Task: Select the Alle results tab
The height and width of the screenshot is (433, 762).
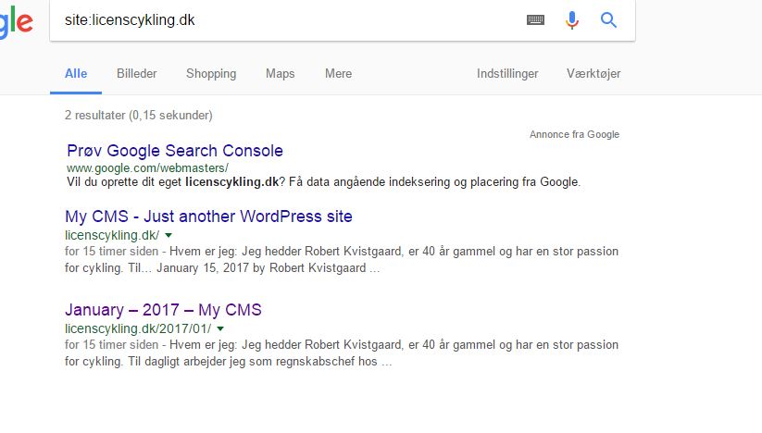Action: [76, 74]
